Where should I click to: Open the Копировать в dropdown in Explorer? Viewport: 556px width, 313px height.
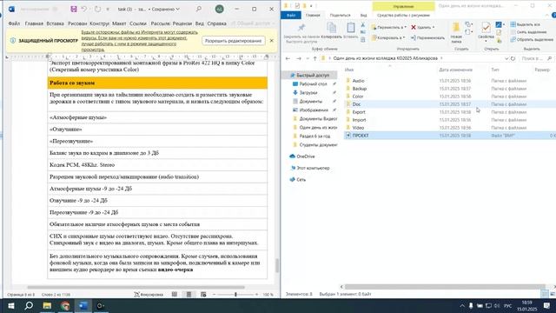coord(388,37)
